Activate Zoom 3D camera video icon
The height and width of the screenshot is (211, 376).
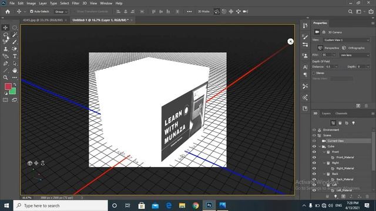click(246, 12)
